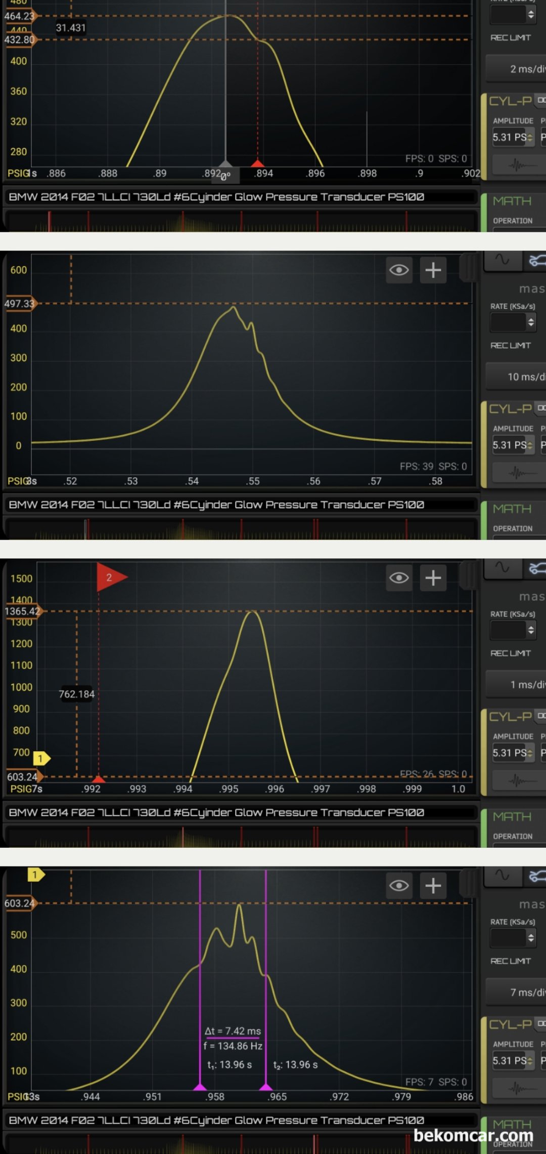546x1154 pixels.
Task: Click the 2 ms/div timebase button
Action: point(516,69)
